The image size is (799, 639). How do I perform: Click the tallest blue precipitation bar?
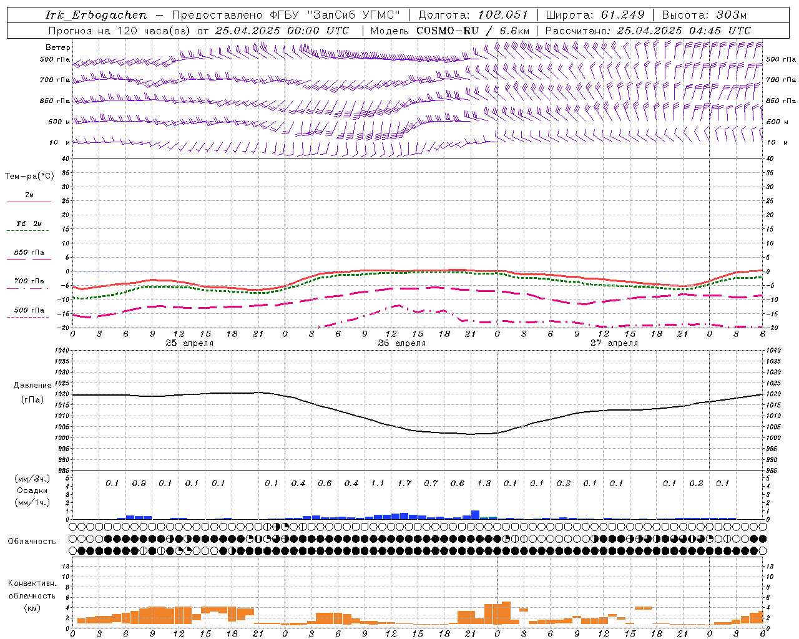tap(475, 515)
